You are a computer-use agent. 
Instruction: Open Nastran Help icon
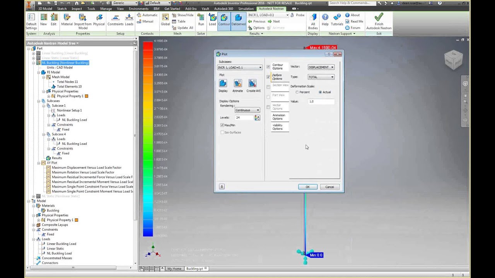coord(325,20)
